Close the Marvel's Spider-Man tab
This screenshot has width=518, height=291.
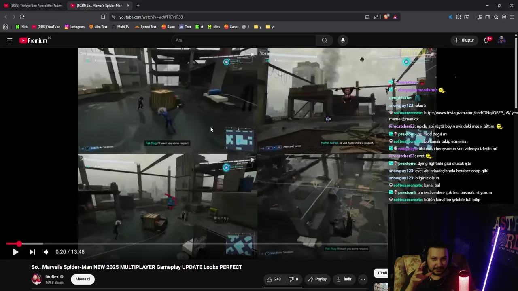tap(128, 6)
